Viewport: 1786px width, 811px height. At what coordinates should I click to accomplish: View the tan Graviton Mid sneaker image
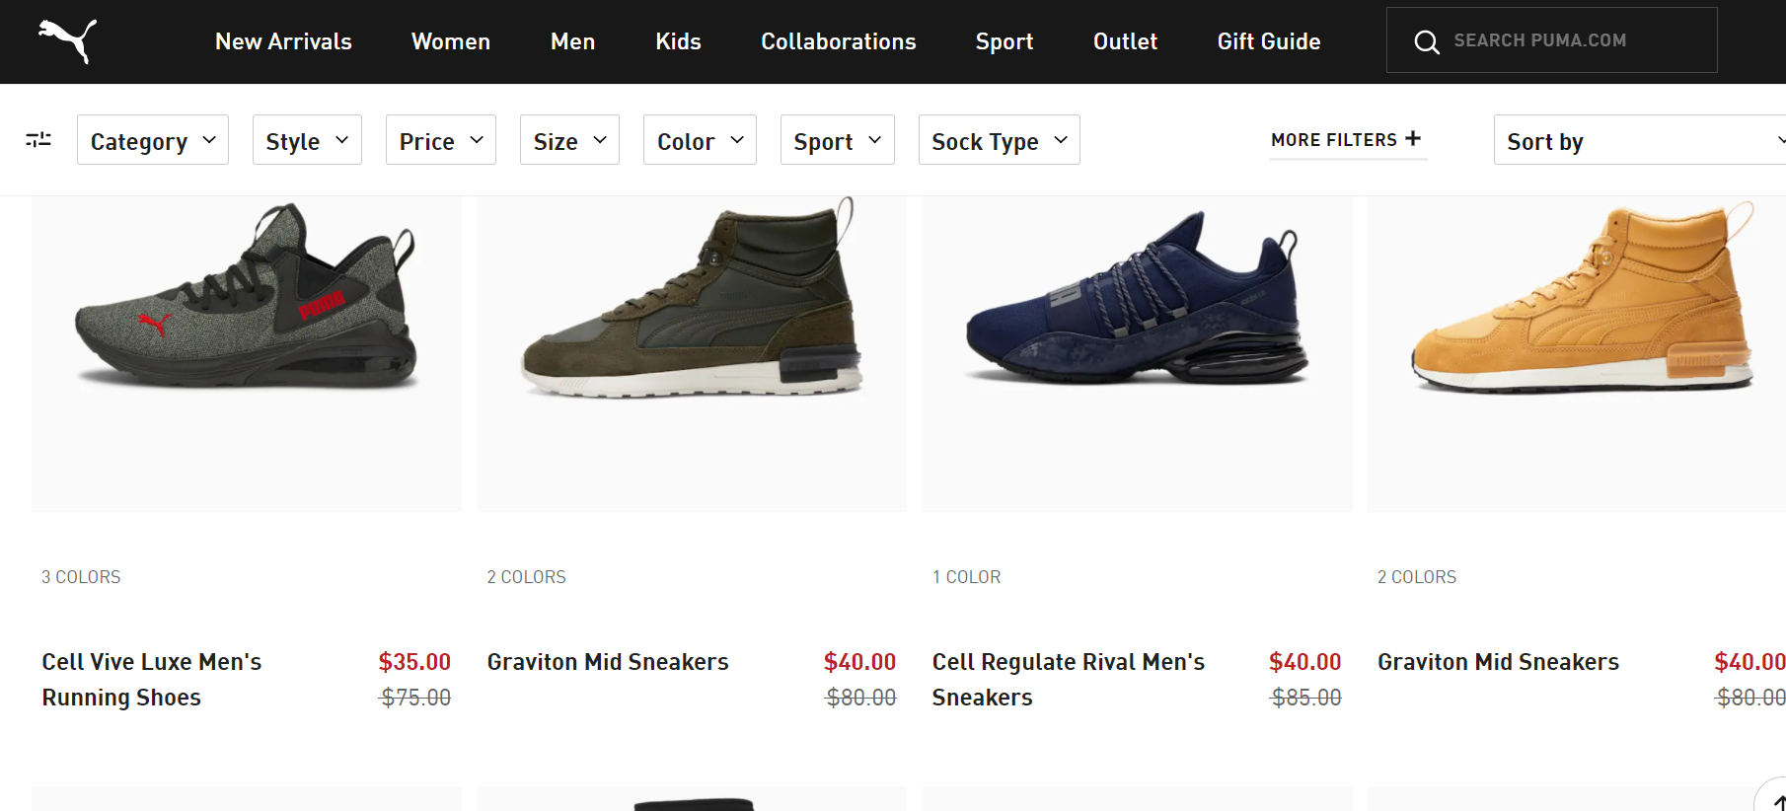pyautogui.click(x=1579, y=306)
